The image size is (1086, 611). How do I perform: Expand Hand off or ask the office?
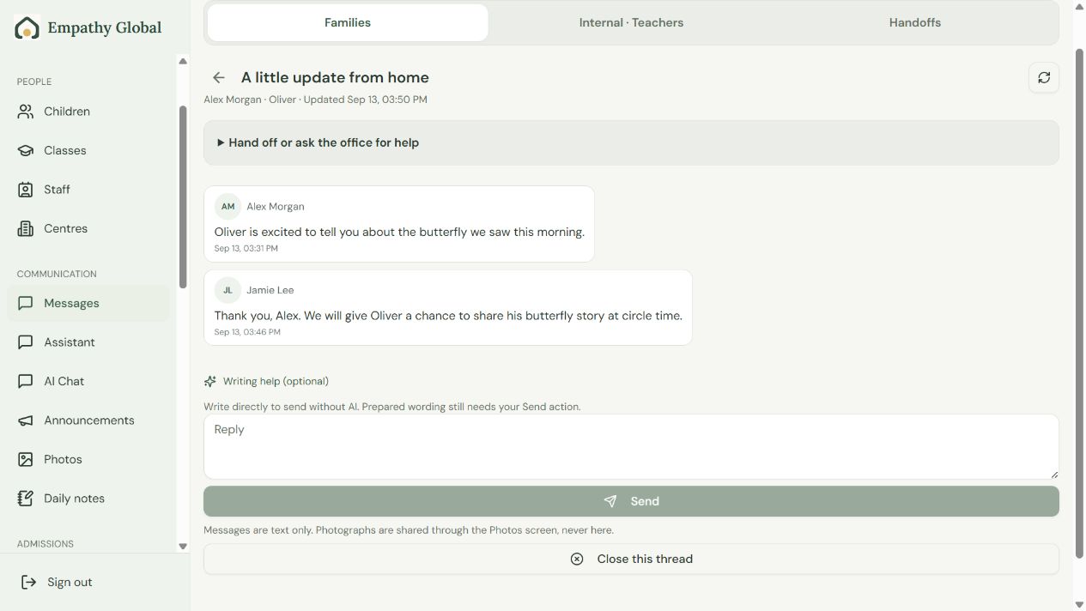[x=631, y=142]
